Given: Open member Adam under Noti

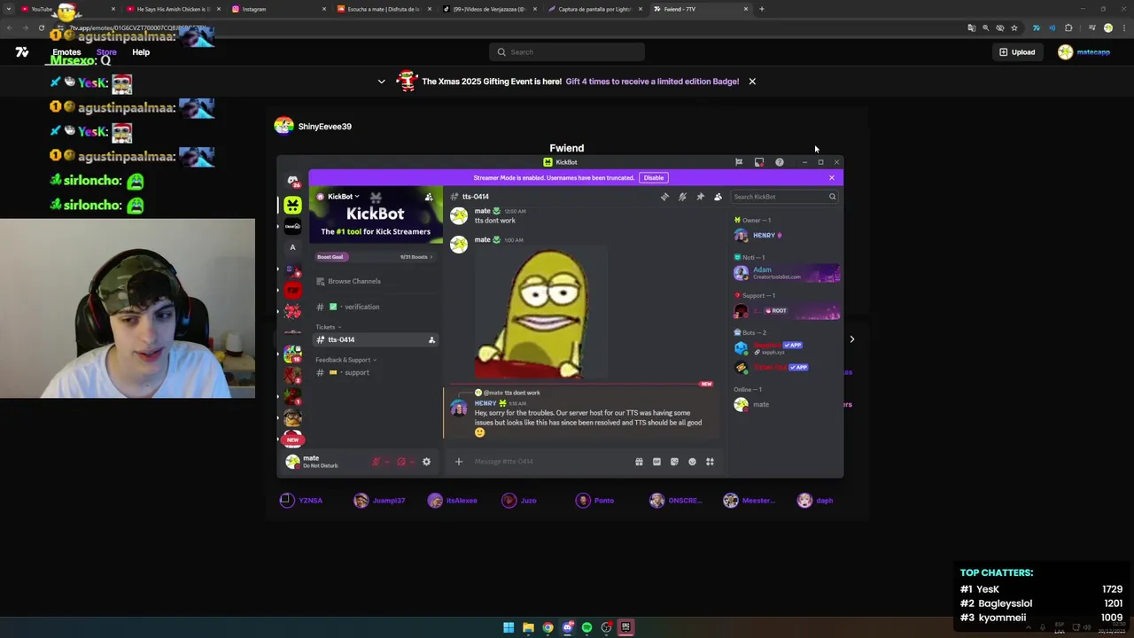Looking at the screenshot, I should click(787, 273).
